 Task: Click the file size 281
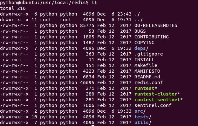point(90,100)
